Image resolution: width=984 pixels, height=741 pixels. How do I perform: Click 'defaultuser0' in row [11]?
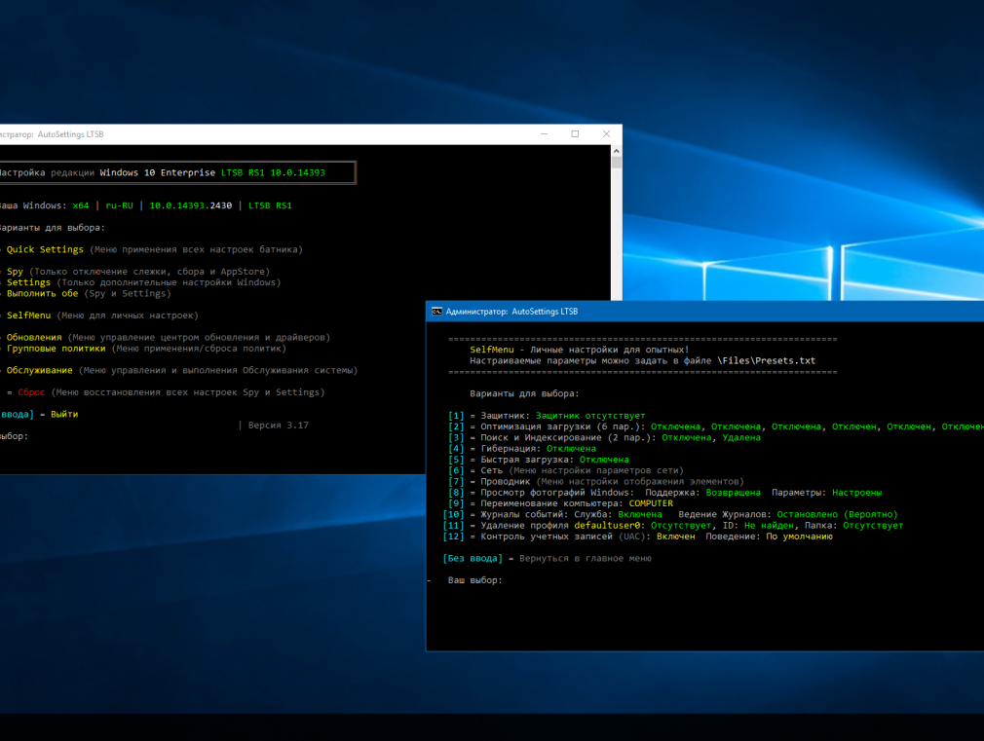pos(607,525)
